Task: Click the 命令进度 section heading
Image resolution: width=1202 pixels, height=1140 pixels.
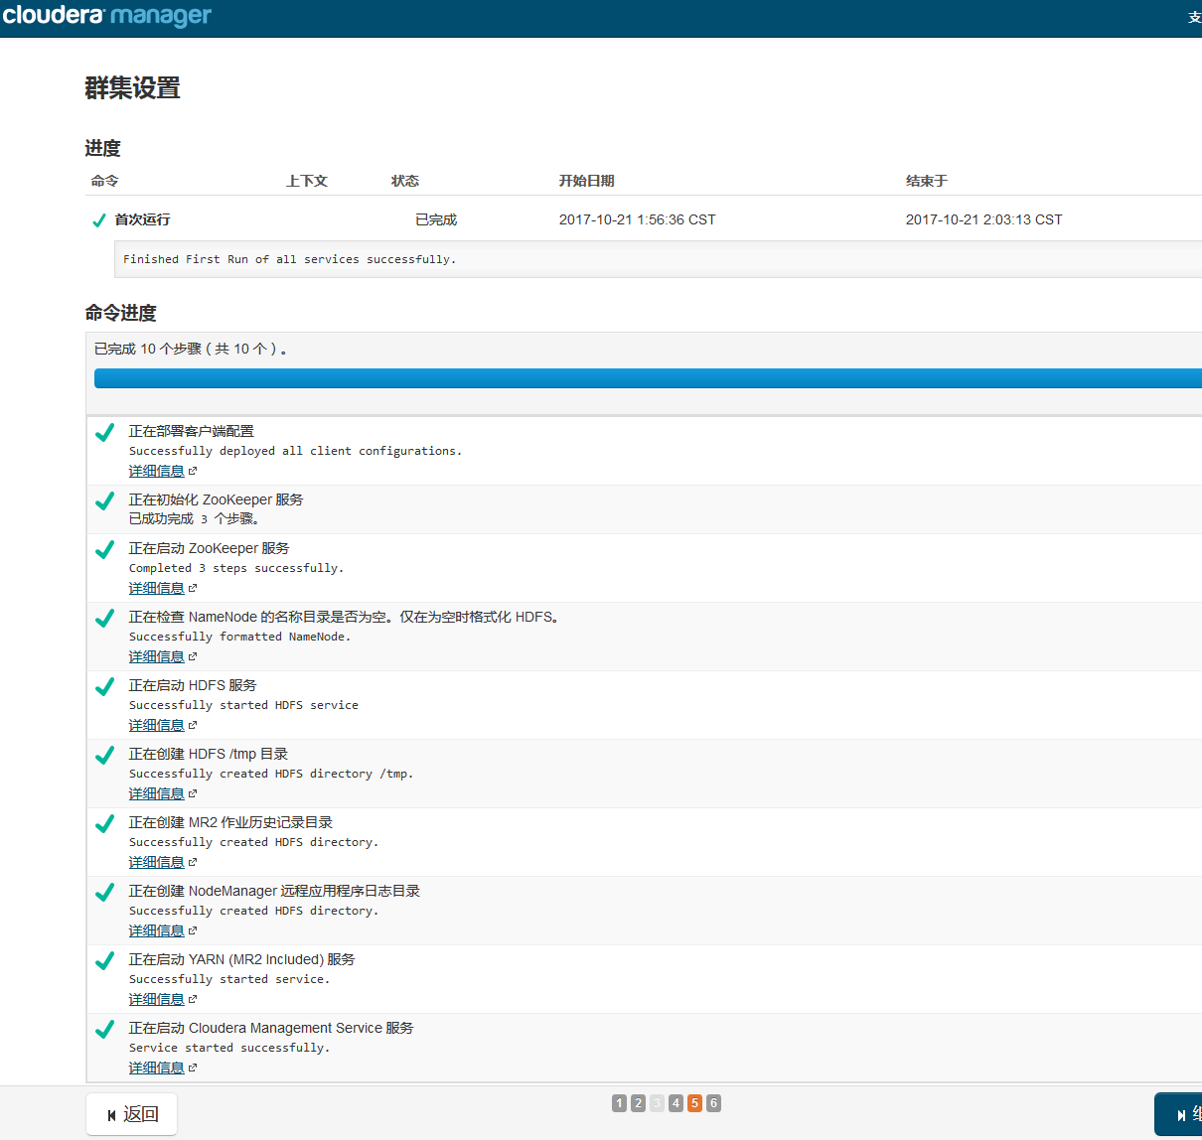Action: point(120,313)
